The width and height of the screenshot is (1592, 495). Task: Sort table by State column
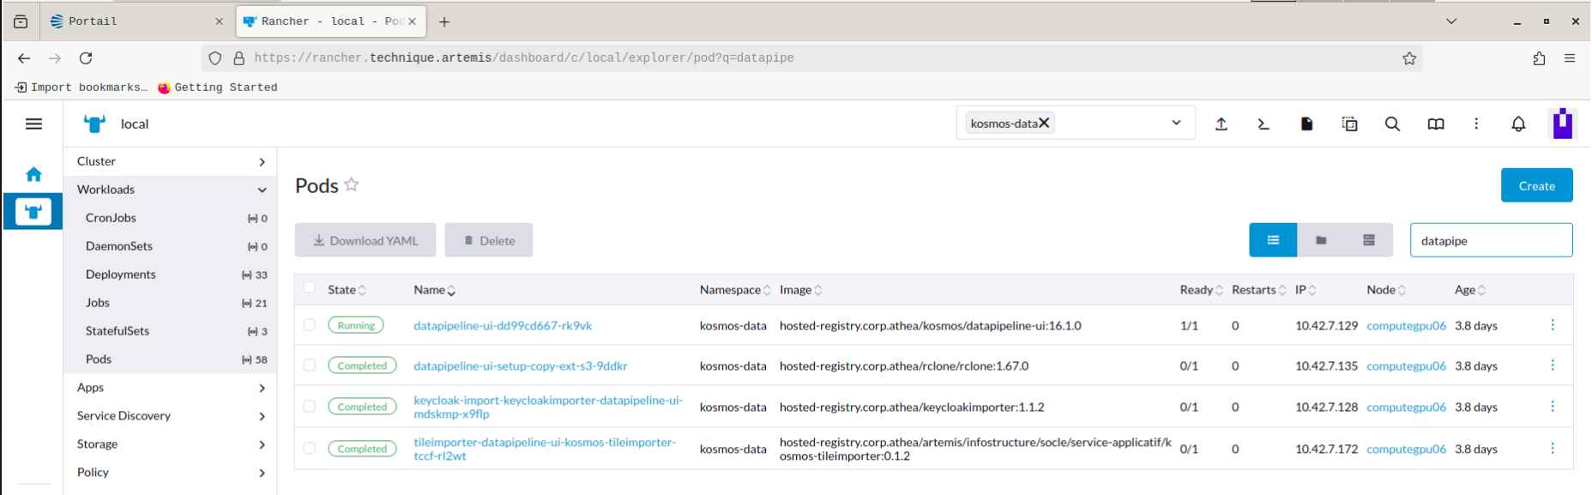[347, 290]
